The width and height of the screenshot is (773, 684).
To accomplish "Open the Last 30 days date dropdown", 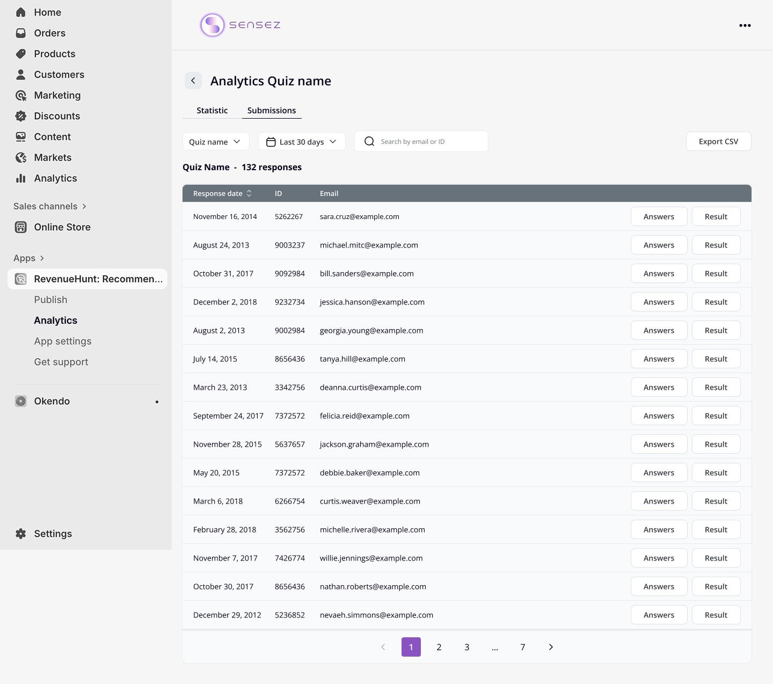I will click(302, 142).
